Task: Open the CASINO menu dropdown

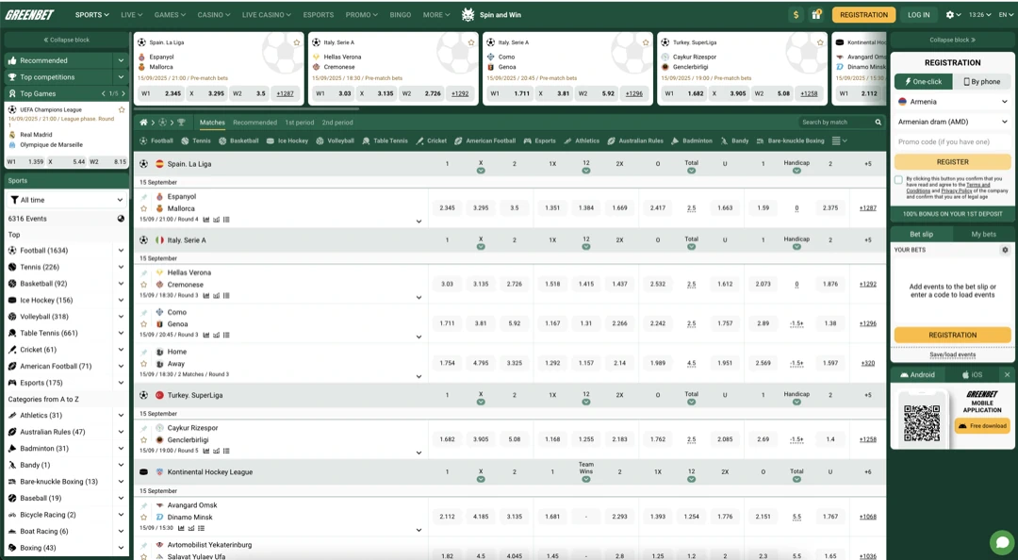Action: pyautogui.click(x=214, y=14)
